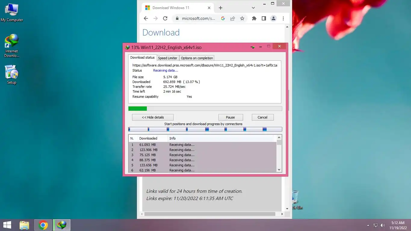Viewport: 411px width, 231px height.
Task: Bookmark this page with star icon
Action: (x=242, y=18)
